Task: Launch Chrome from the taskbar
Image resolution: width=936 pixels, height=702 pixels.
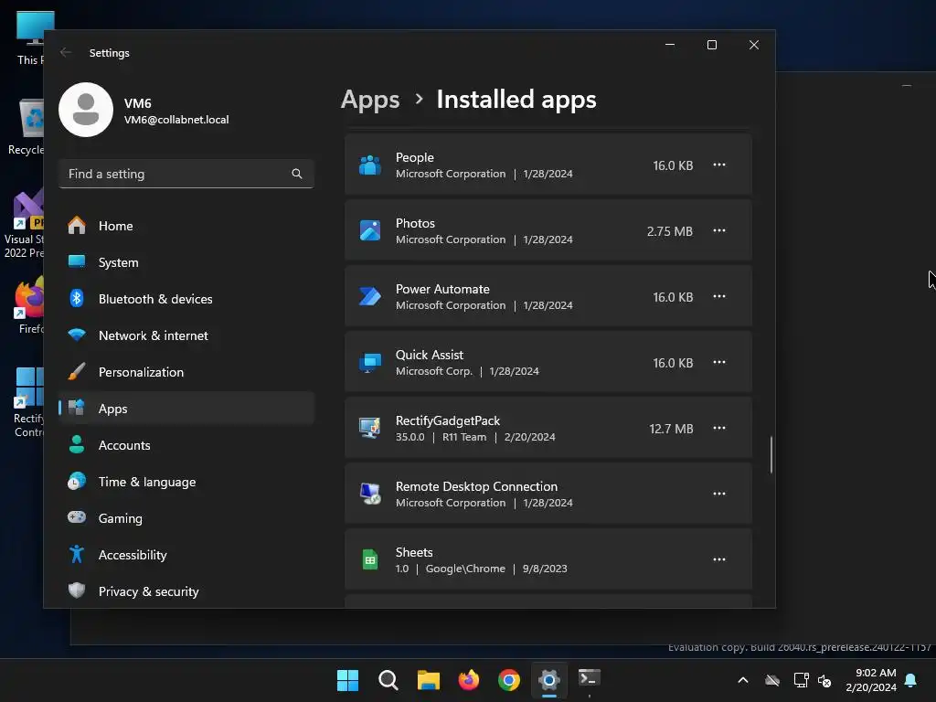Action: [x=508, y=680]
